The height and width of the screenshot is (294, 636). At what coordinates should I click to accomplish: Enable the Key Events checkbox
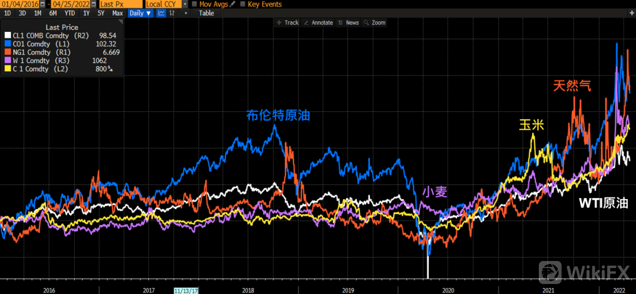(243, 4)
